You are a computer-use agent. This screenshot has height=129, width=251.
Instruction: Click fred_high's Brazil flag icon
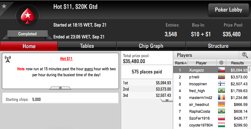(x=222, y=91)
